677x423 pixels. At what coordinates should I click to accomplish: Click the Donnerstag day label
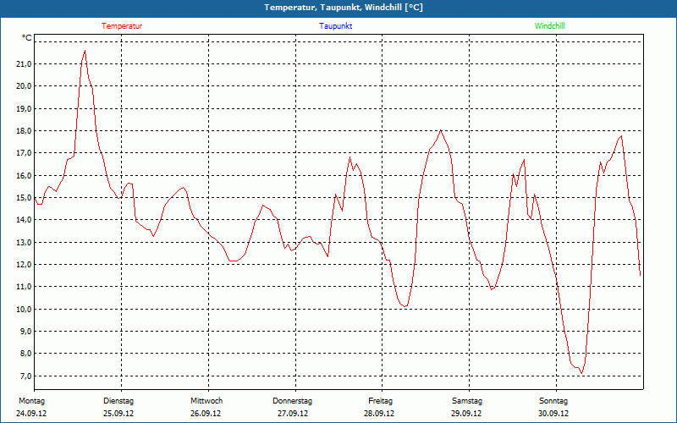point(292,401)
